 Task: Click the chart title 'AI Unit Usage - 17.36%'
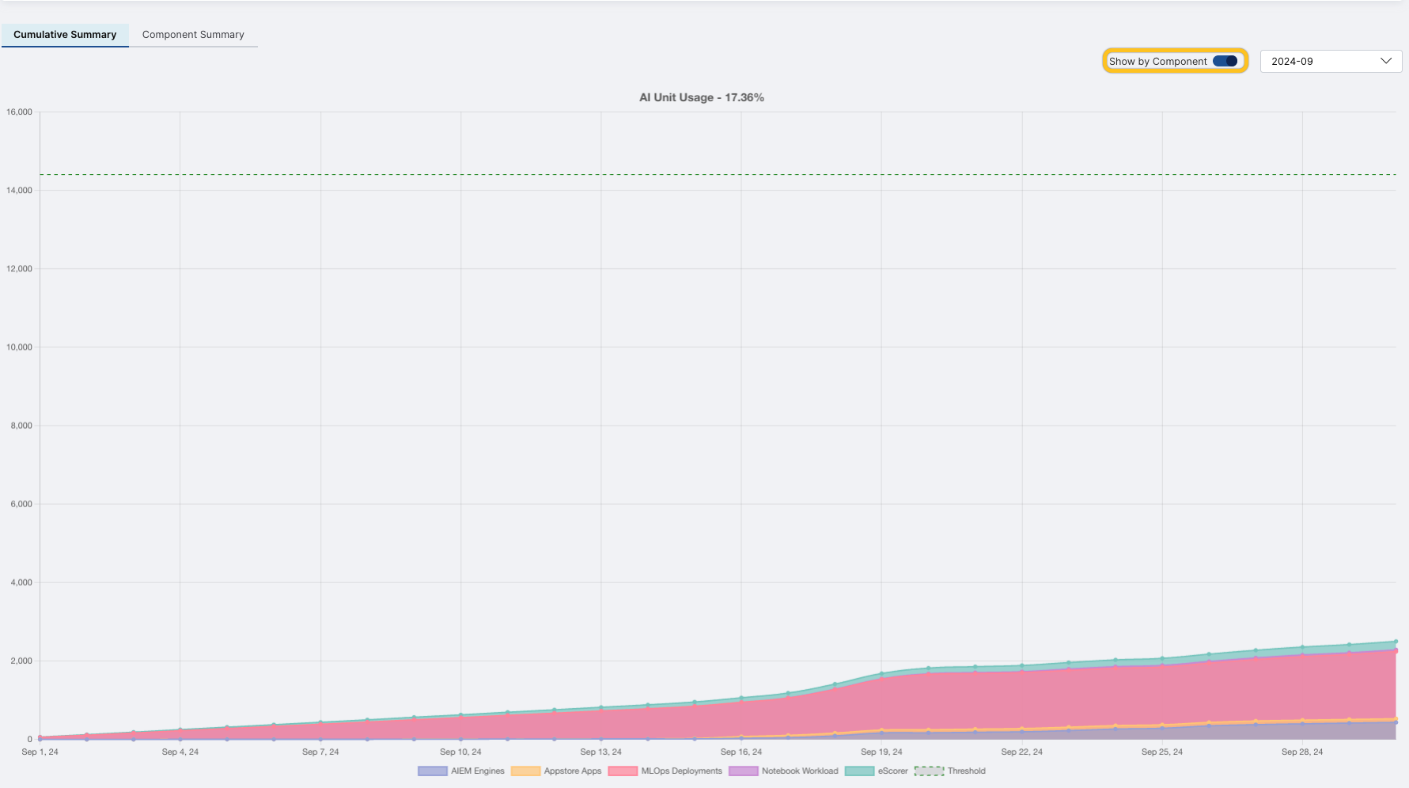tap(701, 97)
